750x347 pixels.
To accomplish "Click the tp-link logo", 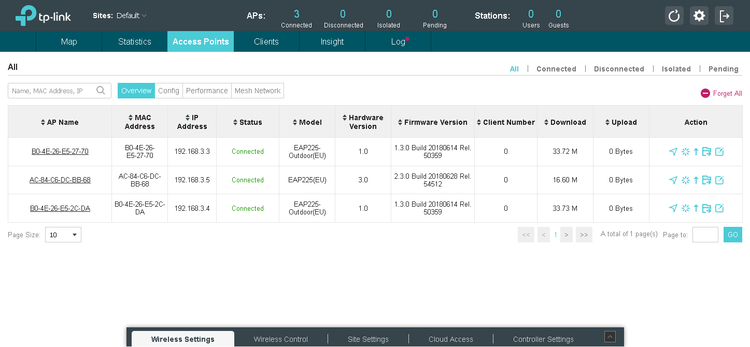I will click(43, 16).
